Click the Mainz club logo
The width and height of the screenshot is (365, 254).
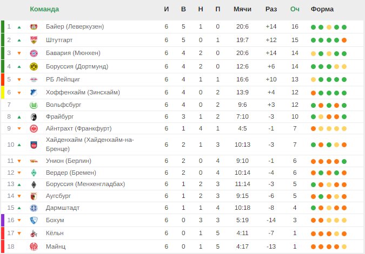point(34,246)
